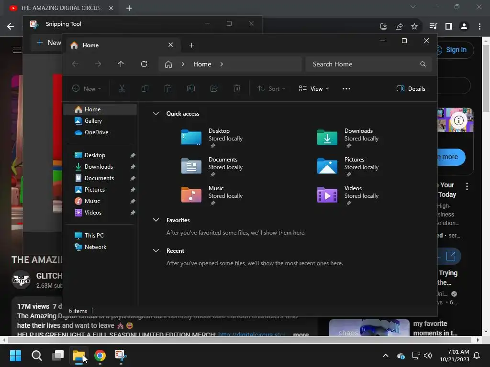Open a new Chrome tab
Screen dimensions: 490x367
point(129,8)
